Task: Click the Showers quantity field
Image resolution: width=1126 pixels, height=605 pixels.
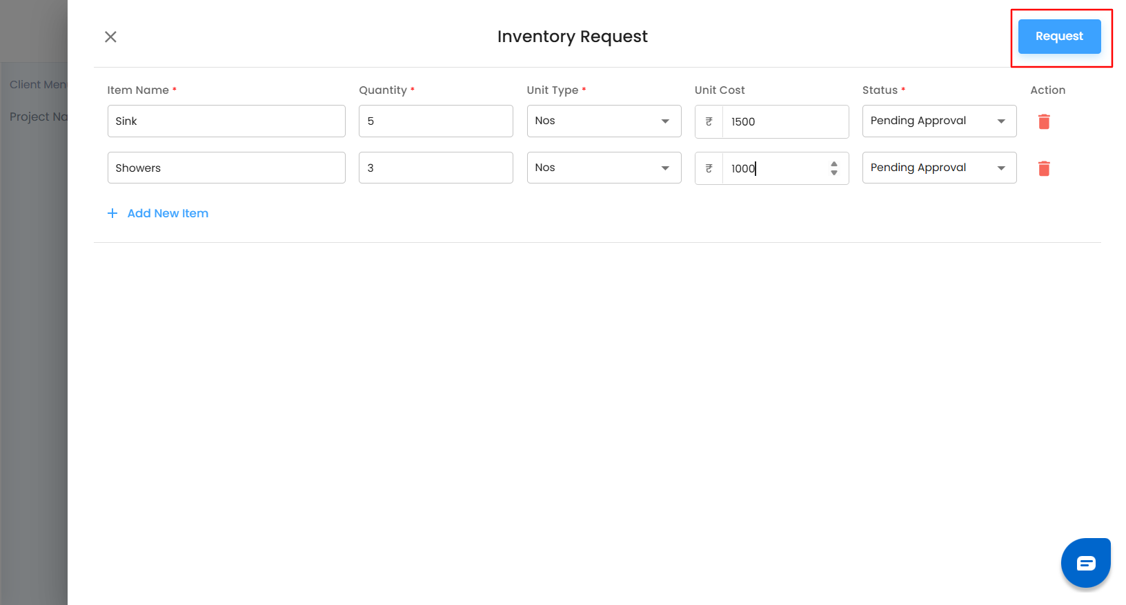Action: tap(435, 168)
